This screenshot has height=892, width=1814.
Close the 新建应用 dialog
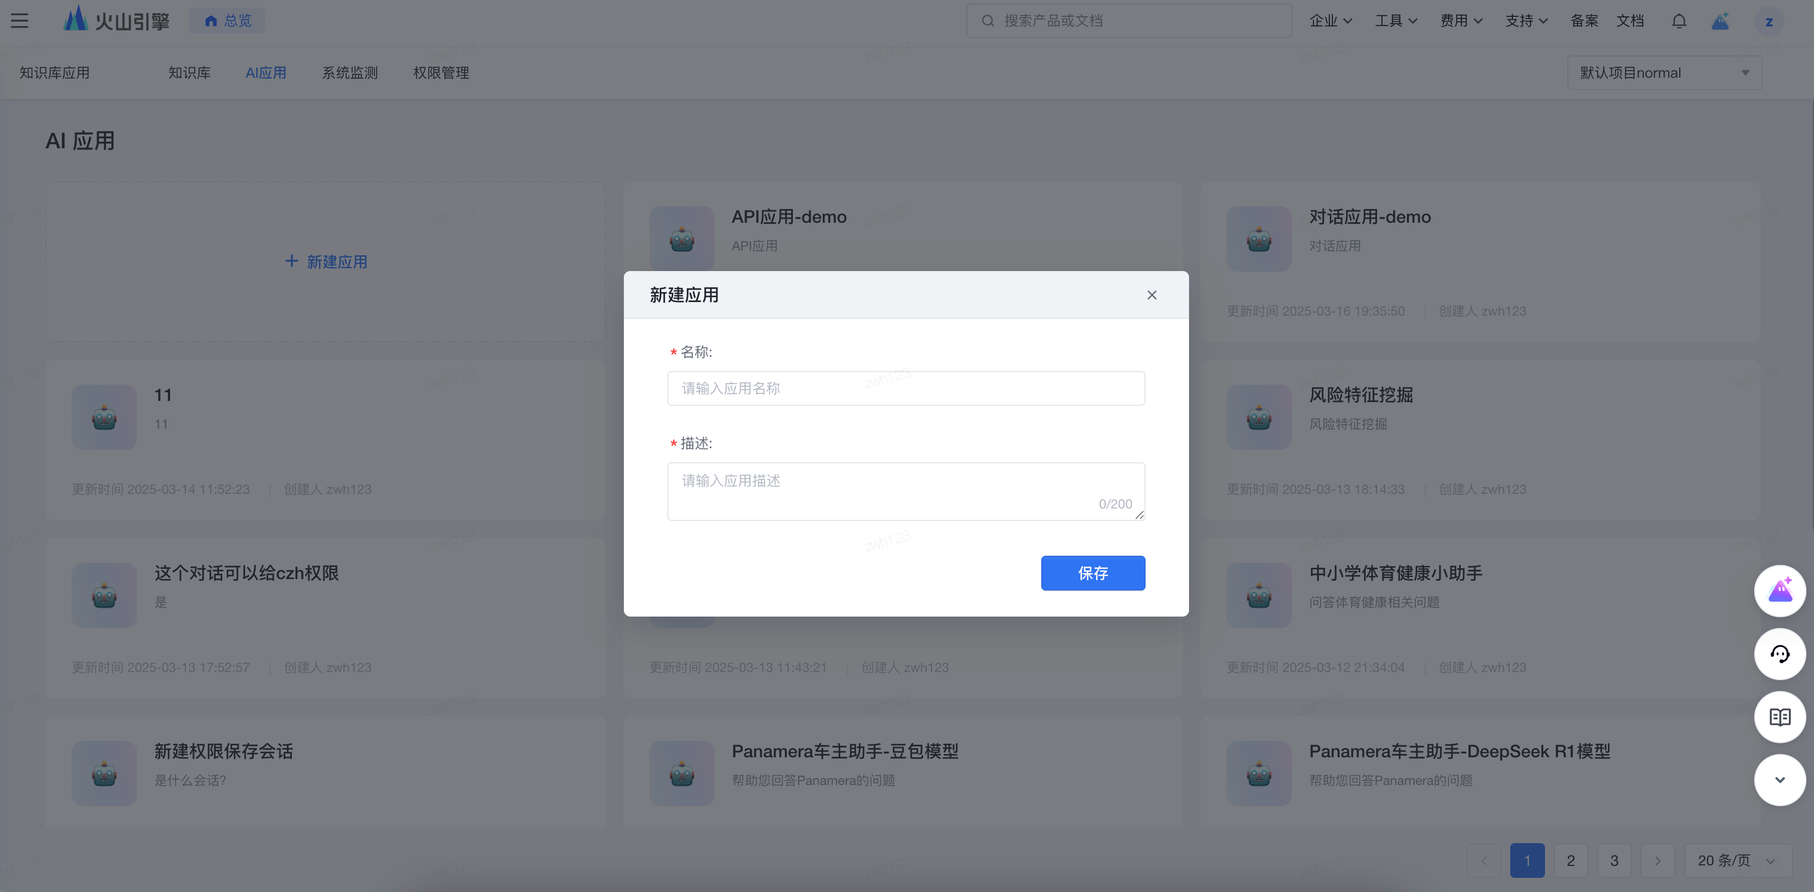pyautogui.click(x=1152, y=295)
